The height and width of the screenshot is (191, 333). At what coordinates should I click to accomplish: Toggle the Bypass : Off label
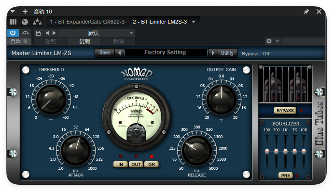tap(255, 54)
